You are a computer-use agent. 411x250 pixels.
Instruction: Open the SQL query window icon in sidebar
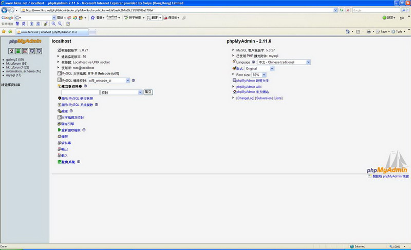[x=25, y=51]
